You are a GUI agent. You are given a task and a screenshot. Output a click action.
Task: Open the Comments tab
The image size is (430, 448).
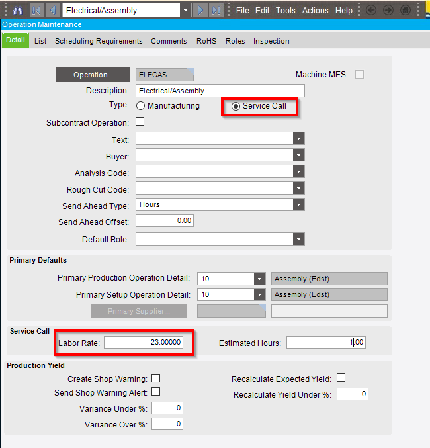coord(169,41)
